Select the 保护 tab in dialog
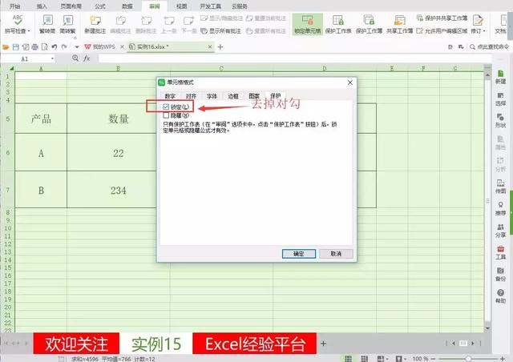The width and height of the screenshot is (513, 362). pos(276,95)
